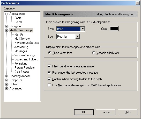This screenshot has height=119, width=141.
Task: Choose the Fixed width font option
Action: click(50, 53)
